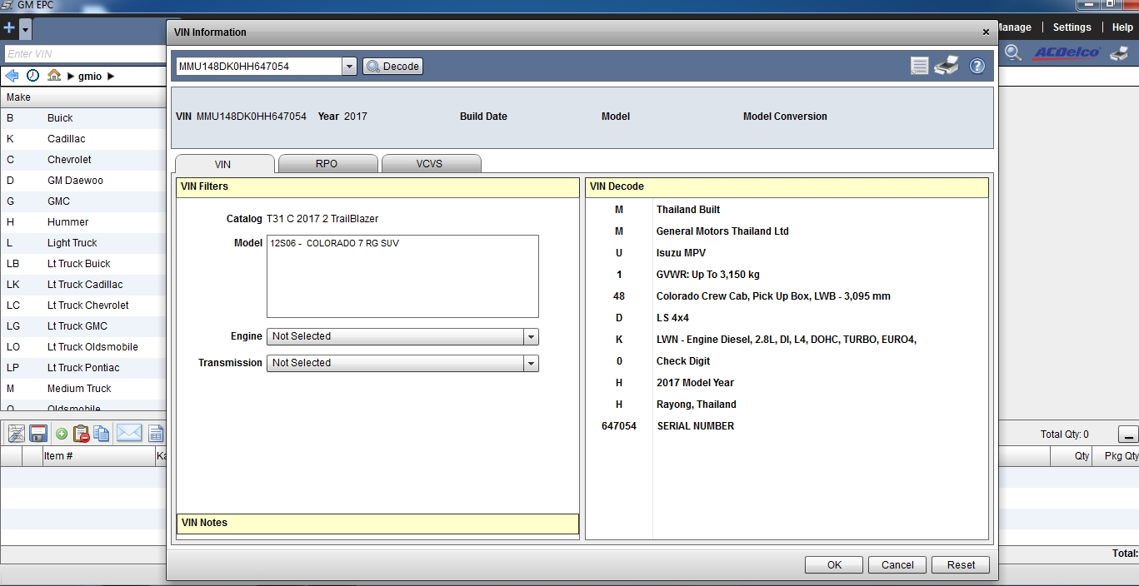1139x586 pixels.
Task: Open the VIN combo box dropdown arrow
Action: click(x=349, y=67)
